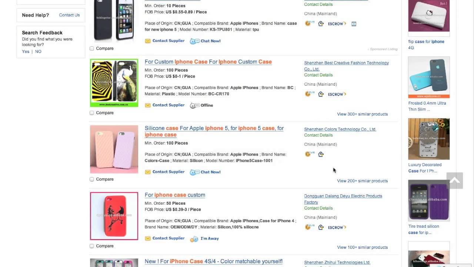Open Chat Now for the Silicone case listing
474x267 pixels.
(x=210, y=172)
